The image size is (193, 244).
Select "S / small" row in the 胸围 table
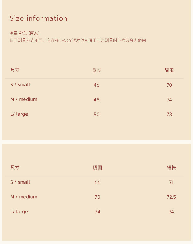[20, 85]
